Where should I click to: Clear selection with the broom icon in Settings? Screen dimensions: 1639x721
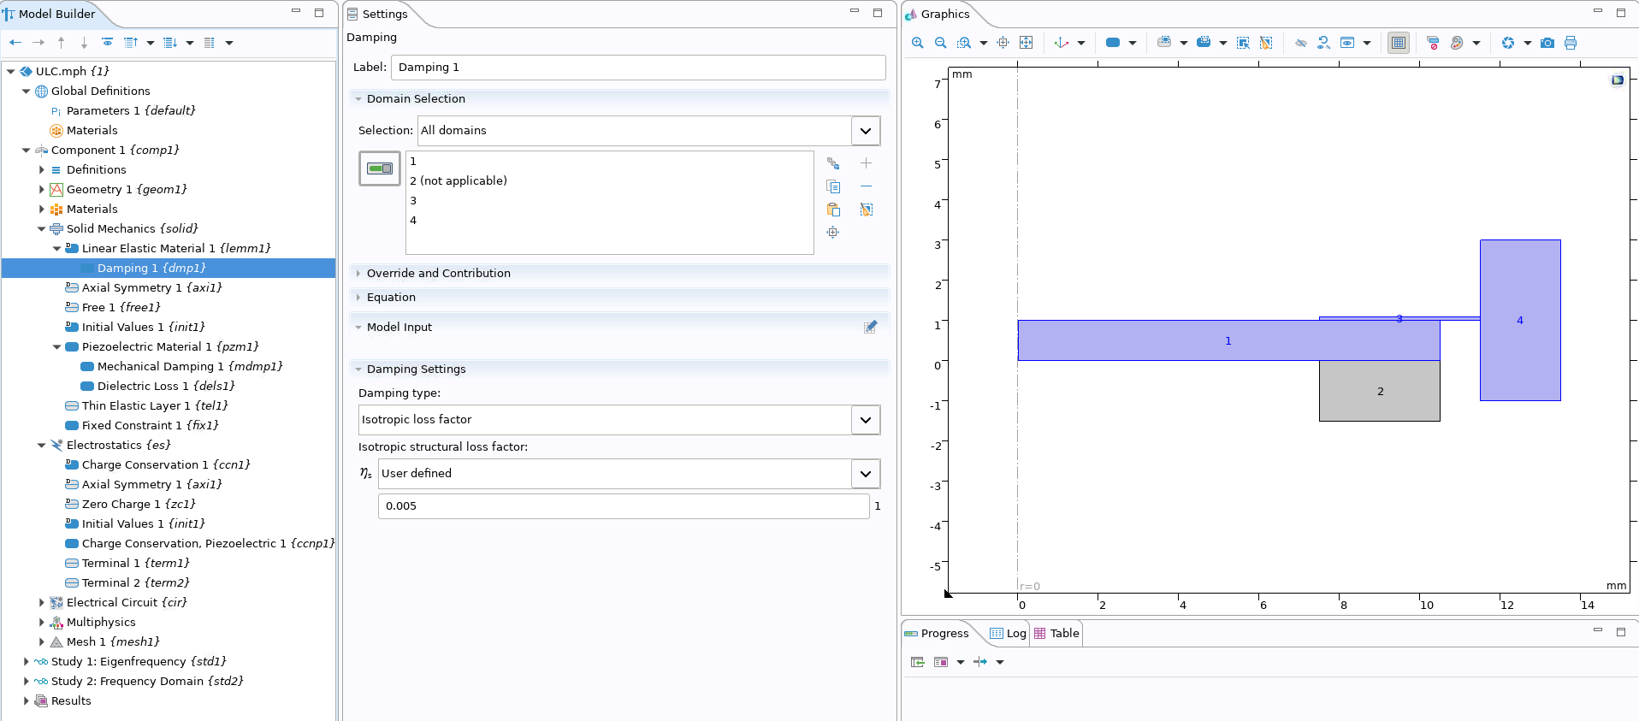(866, 210)
